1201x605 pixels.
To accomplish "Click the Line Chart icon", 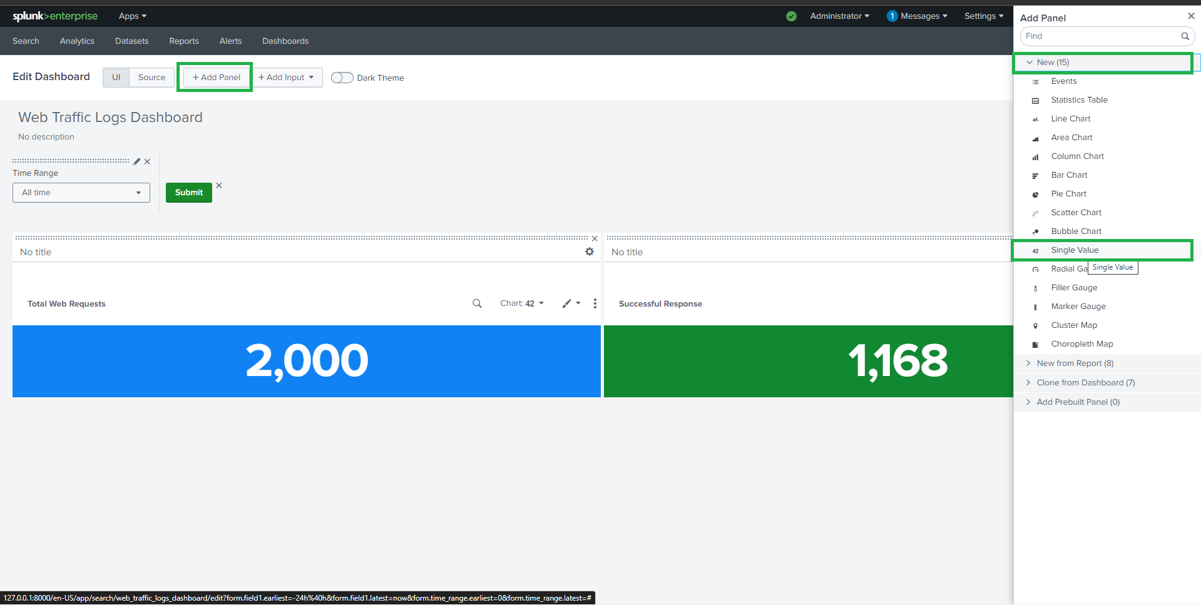I will coord(1035,119).
